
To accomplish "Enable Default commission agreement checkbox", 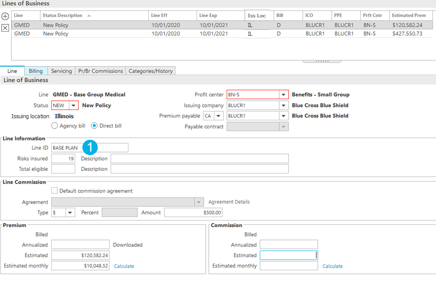I will tap(55, 191).
